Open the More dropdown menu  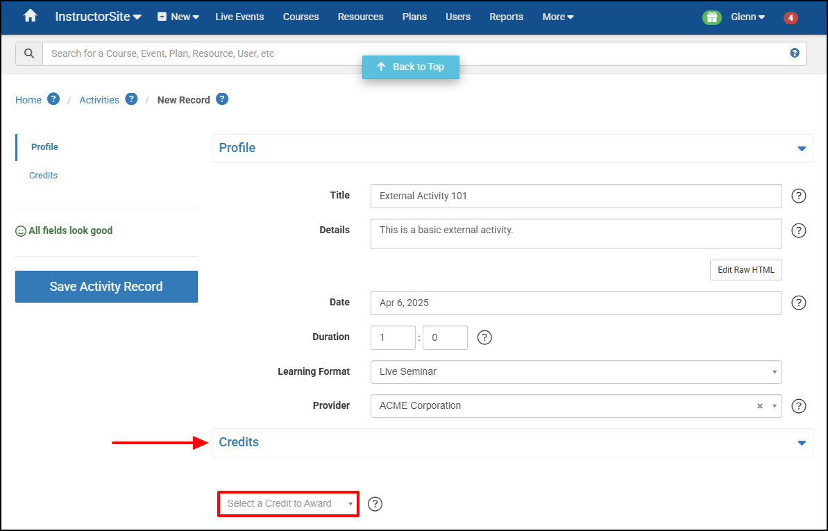557,17
